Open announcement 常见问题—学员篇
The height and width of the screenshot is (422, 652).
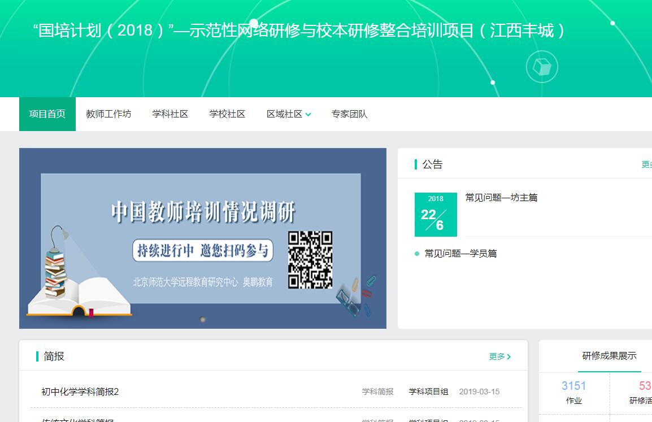460,254
